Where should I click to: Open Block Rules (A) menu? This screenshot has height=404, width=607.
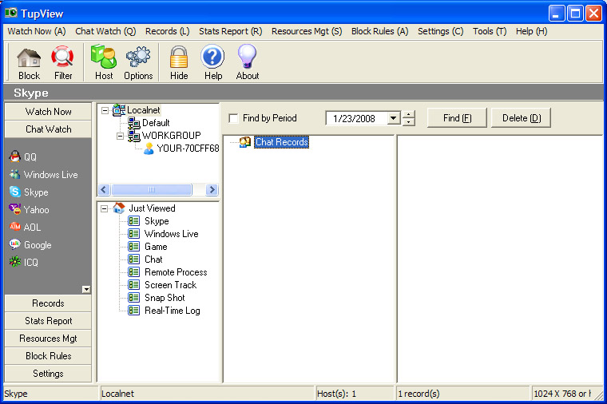[379, 31]
